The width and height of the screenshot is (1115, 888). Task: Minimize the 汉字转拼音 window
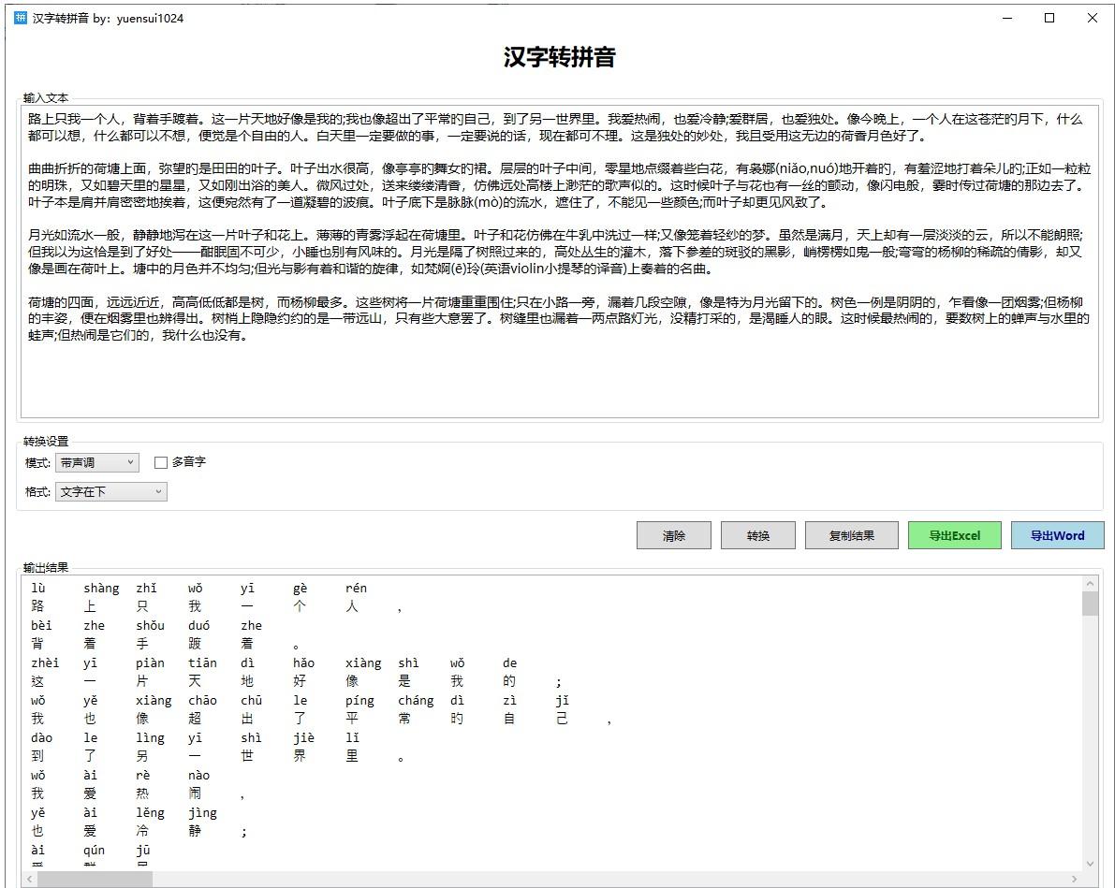(1006, 18)
